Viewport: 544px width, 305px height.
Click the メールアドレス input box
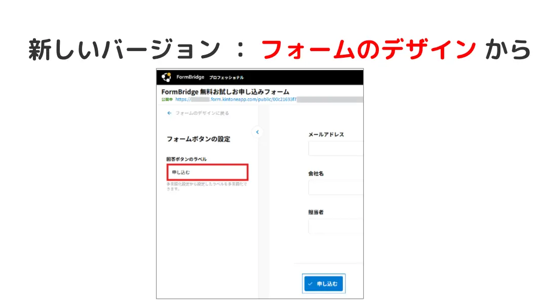(335, 148)
